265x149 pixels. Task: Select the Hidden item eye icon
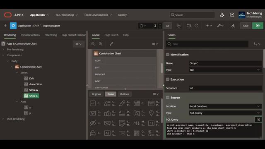(93, 123)
